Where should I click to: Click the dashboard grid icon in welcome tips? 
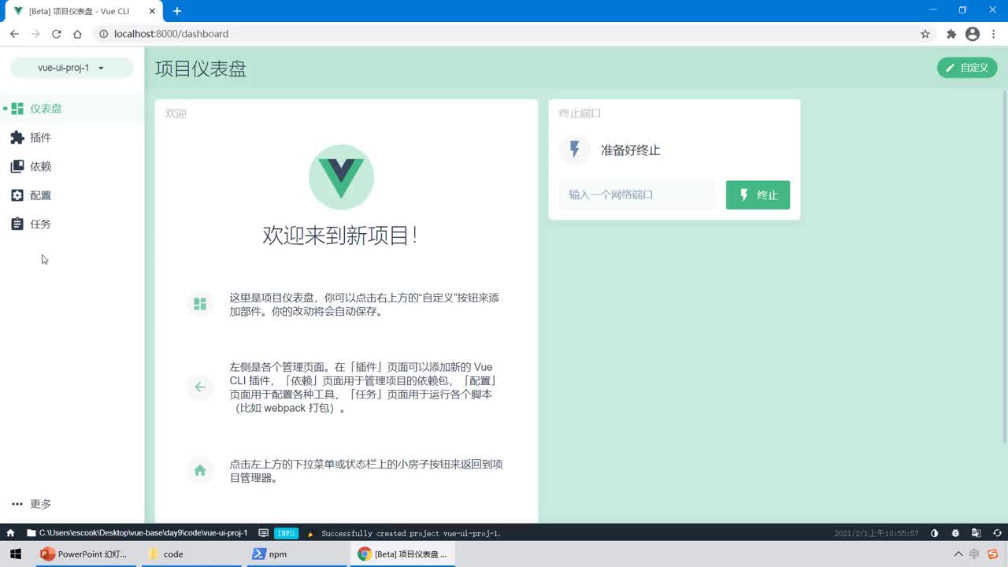(x=200, y=304)
